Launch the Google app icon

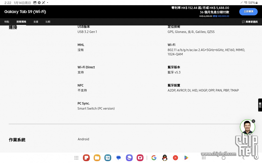(154, 158)
